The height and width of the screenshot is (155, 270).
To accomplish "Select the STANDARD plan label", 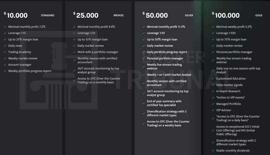I will 47,16.
